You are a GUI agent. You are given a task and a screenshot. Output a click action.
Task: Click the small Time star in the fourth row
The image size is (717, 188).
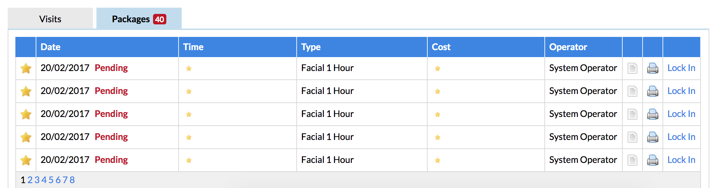click(189, 137)
